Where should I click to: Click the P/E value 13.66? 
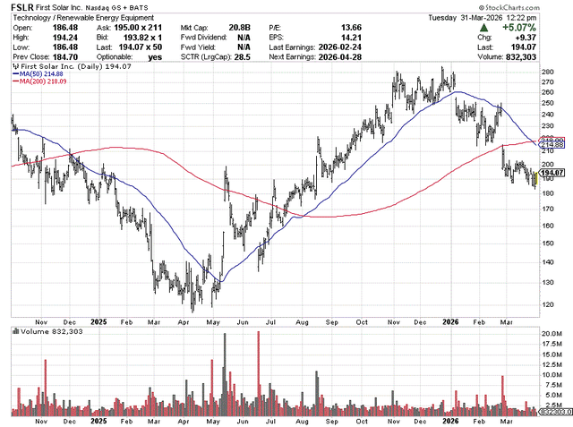[351, 28]
